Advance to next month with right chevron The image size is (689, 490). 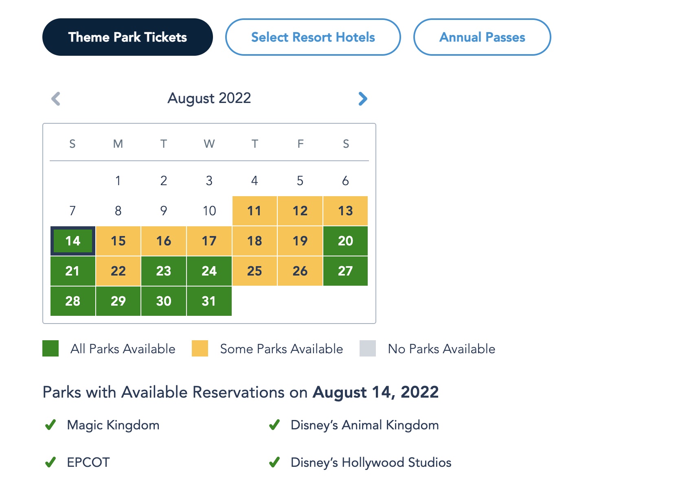coord(362,98)
